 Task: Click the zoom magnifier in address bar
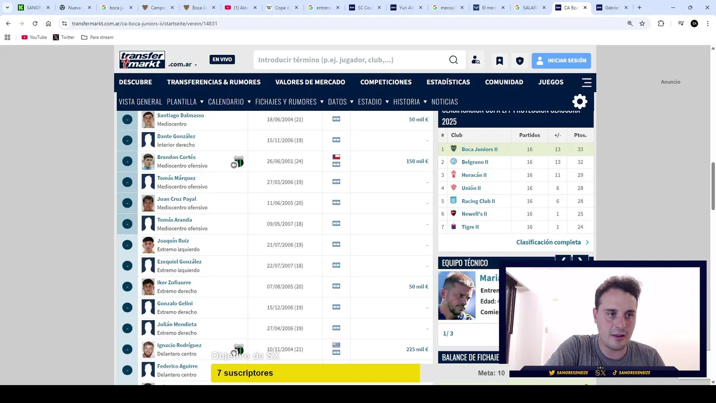(x=630, y=24)
